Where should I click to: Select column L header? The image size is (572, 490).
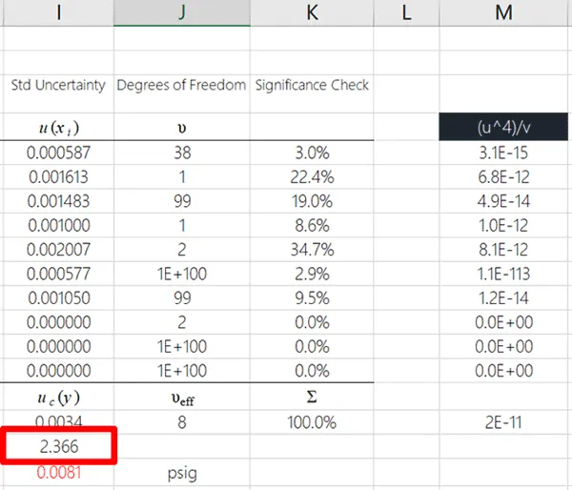coord(406,12)
